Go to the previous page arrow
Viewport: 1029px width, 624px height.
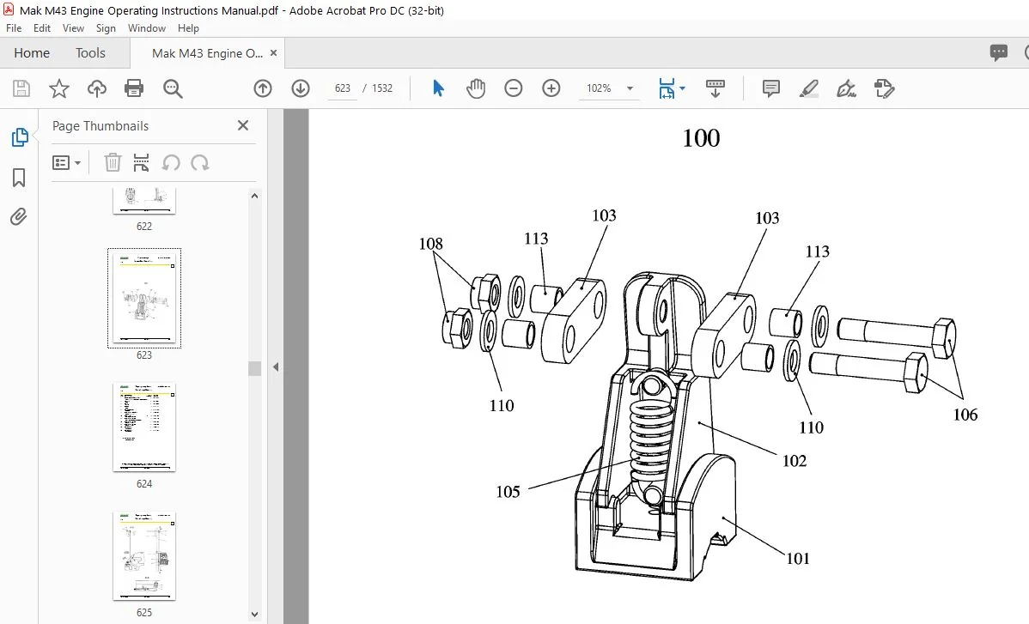pyautogui.click(x=263, y=88)
